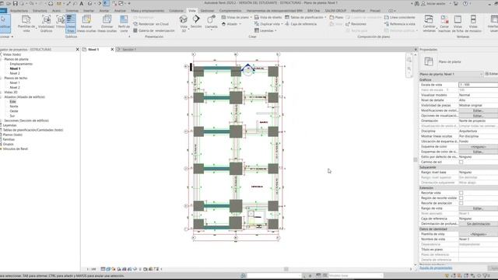
Task: Select Tablas de planificación/Cantidades tree item
Action: point(33,130)
